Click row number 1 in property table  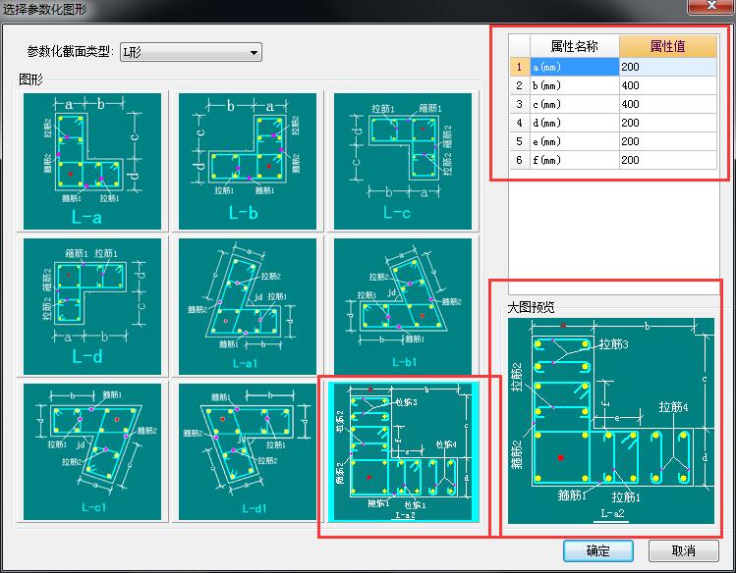click(520, 67)
